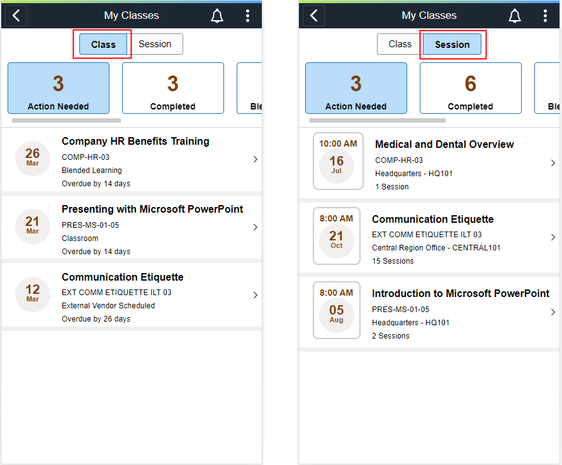Select Action Needed tile in right panel

pos(356,88)
